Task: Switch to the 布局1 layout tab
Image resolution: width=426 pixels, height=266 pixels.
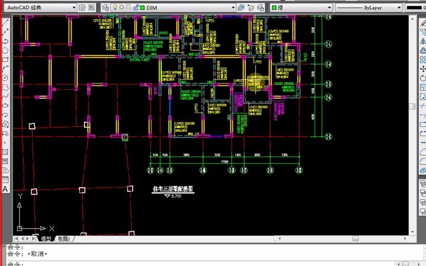Action: [x=64, y=239]
